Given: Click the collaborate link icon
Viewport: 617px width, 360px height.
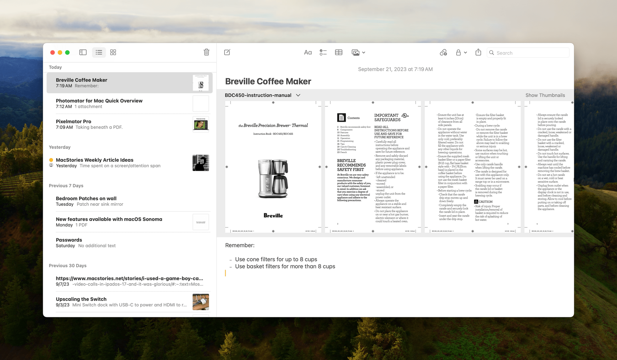Looking at the screenshot, I should [443, 52].
